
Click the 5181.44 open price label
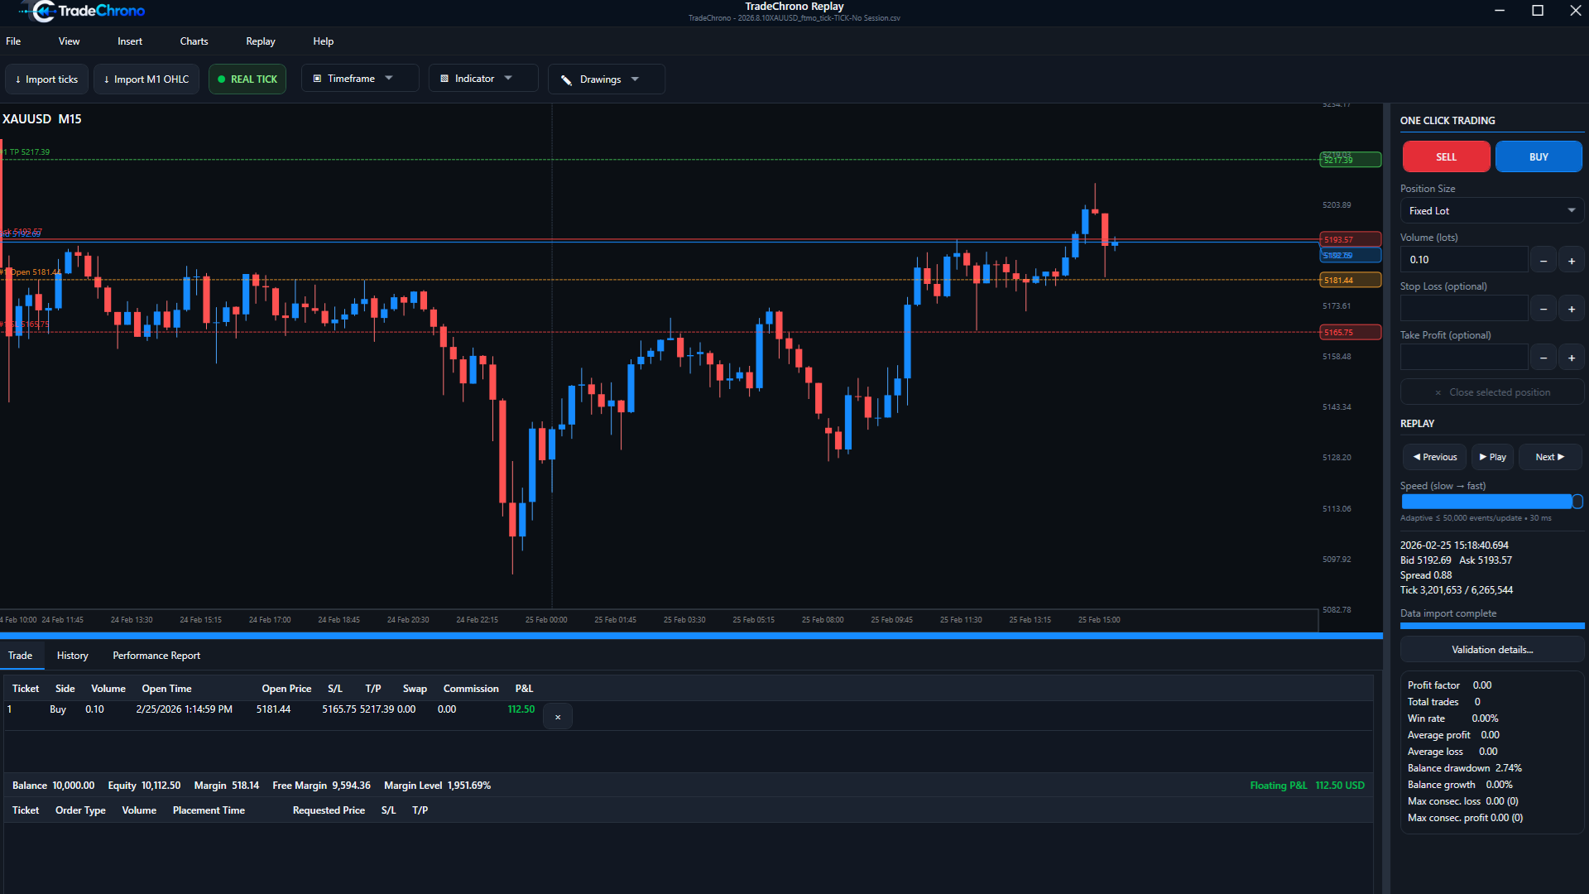pos(1350,281)
